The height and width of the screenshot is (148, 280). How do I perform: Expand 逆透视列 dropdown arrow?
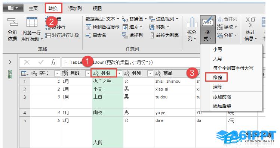(x=177, y=19)
